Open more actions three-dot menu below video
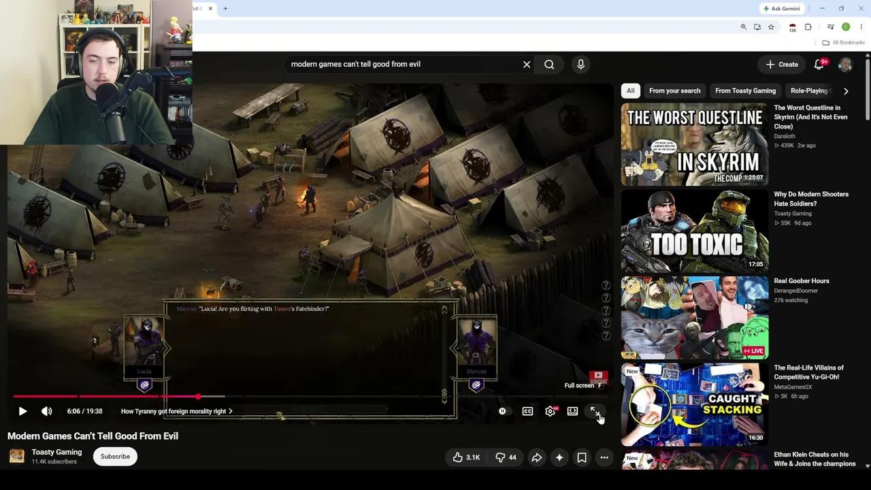Screen dimensions: 871x490 [604, 457]
